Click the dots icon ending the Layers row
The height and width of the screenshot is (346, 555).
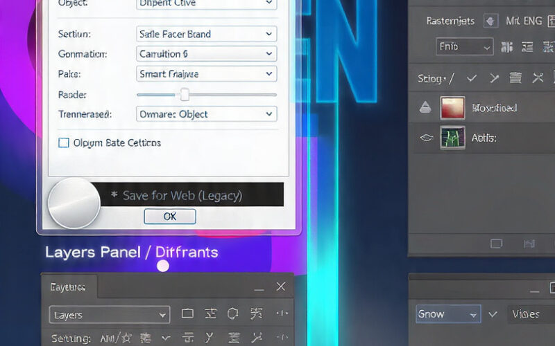pos(282,313)
